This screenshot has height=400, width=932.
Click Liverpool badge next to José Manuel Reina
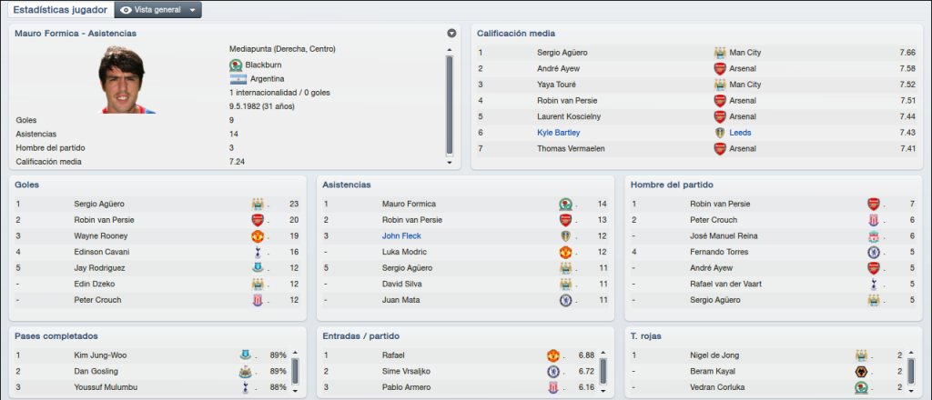[873, 235]
